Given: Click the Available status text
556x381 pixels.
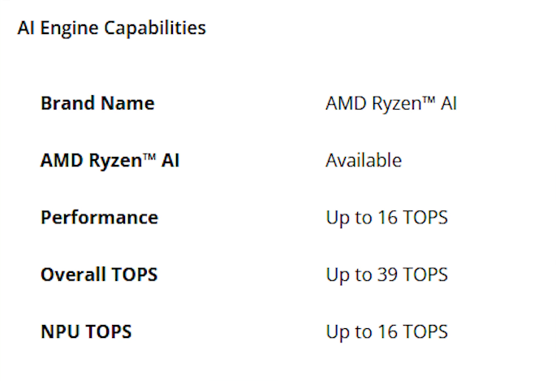Looking at the screenshot, I should (x=364, y=161).
